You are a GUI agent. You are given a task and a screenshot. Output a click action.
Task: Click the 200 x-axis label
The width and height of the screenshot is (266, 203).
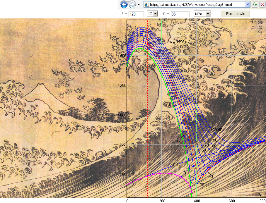[162, 201]
